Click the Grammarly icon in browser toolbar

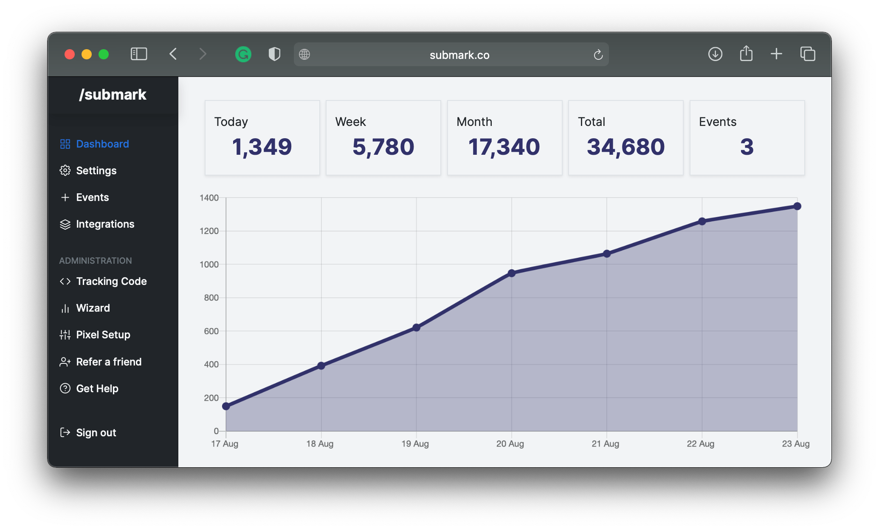pos(242,54)
